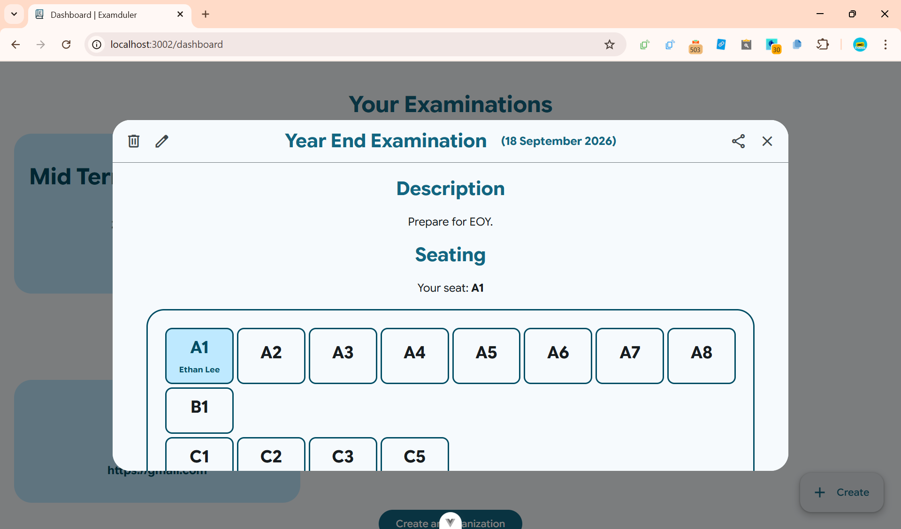
Task: Open a new browser tab
Action: 205,15
